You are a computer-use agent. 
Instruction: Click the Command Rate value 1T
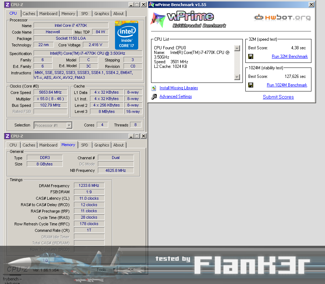point(89,230)
